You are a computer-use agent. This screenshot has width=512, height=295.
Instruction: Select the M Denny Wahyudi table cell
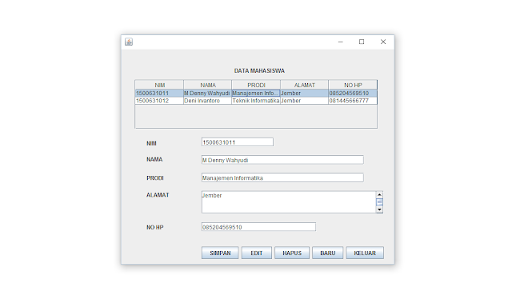coord(208,94)
